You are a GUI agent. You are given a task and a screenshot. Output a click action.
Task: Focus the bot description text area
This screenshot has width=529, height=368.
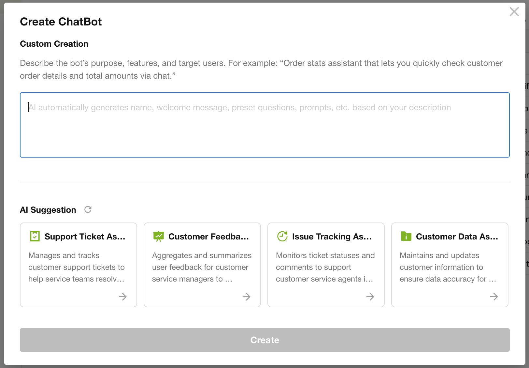click(264, 125)
